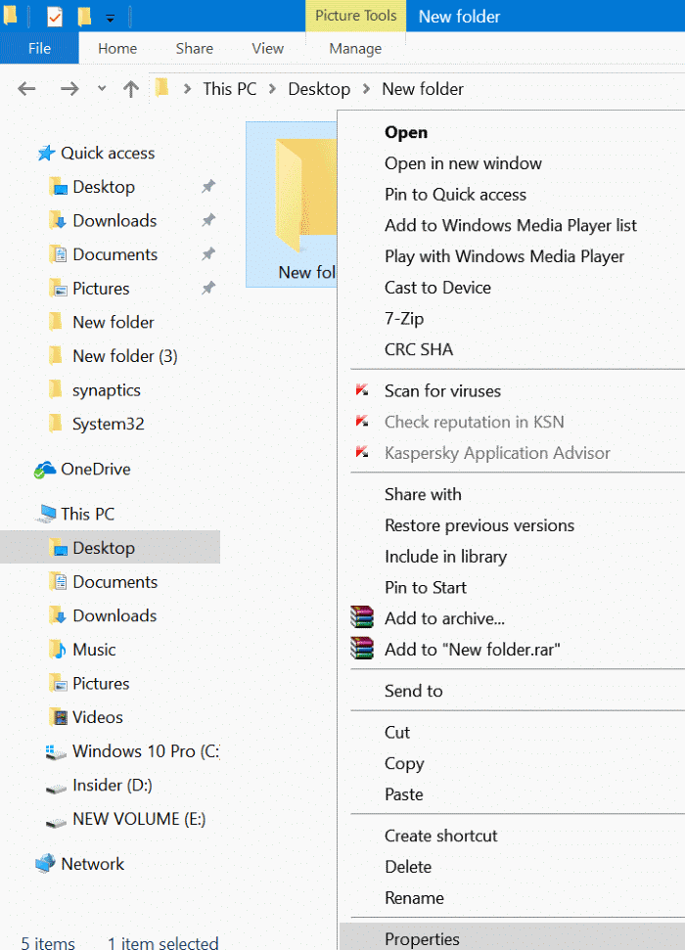Open the File menu tab
Viewport: 685px width, 950px height.
tap(39, 49)
